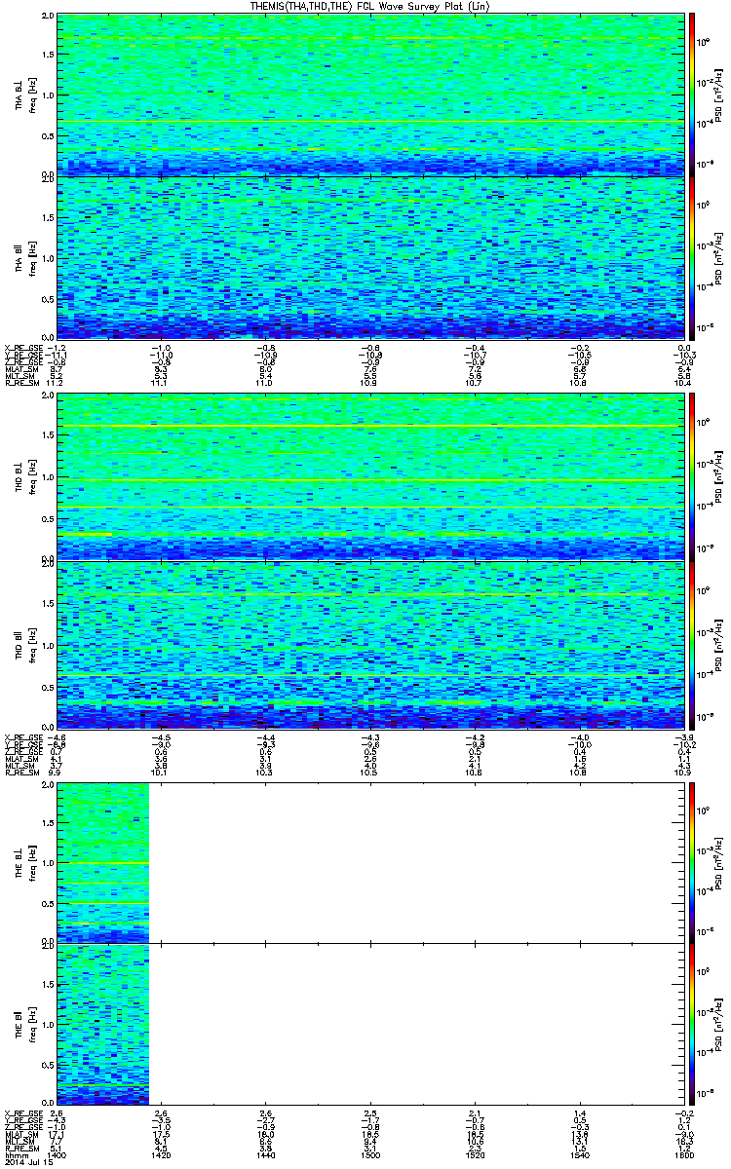Select the PSD color bar beside THA B-perpendicular

point(692,94)
